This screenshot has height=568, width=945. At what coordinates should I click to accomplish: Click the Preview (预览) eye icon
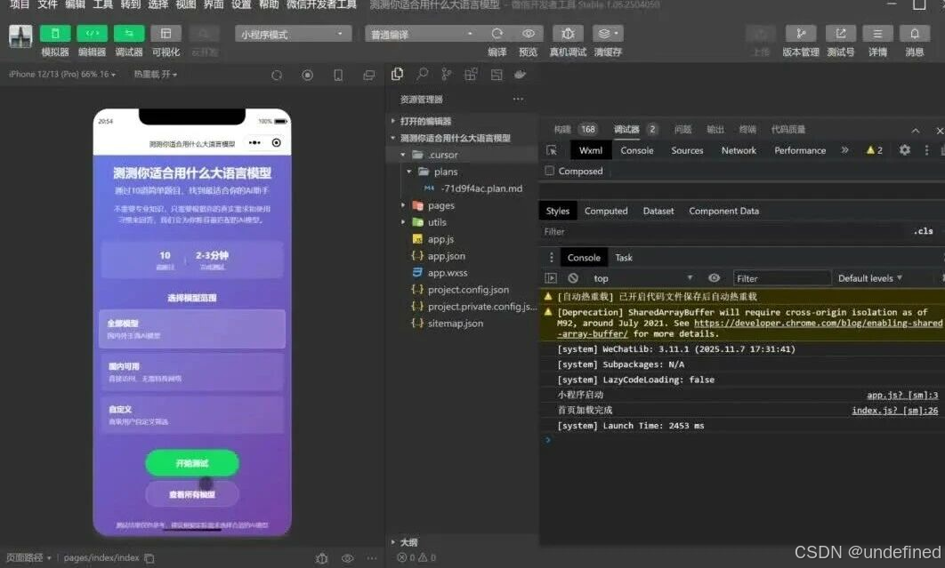pos(529,34)
